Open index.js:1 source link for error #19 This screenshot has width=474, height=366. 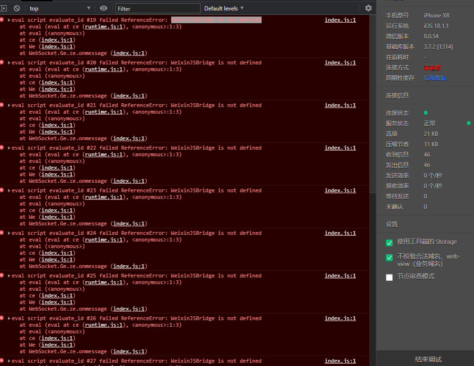pos(340,20)
